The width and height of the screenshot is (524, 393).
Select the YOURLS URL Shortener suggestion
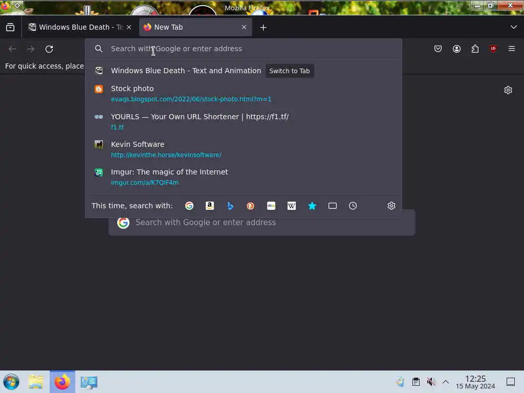click(x=243, y=122)
